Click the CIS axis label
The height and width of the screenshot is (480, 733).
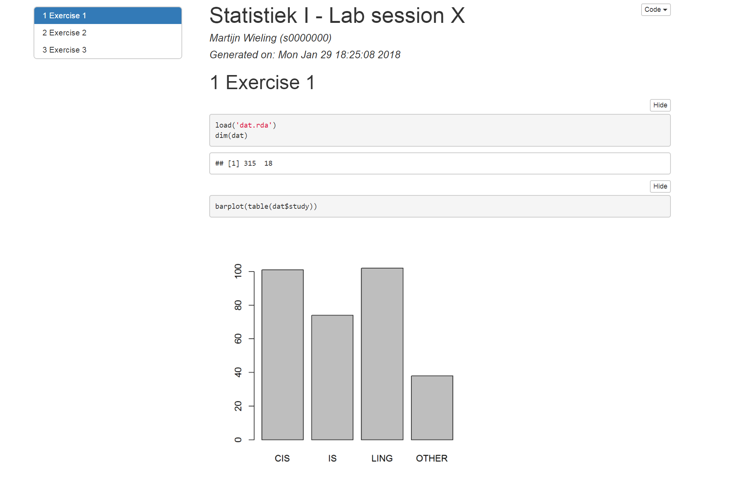coord(282,458)
